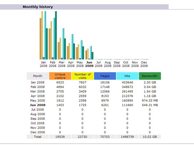
Task: Click hits value 403646
Action: (127, 82)
